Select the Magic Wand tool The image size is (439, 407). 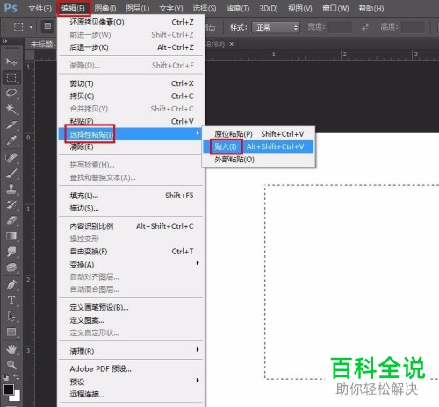click(x=11, y=109)
